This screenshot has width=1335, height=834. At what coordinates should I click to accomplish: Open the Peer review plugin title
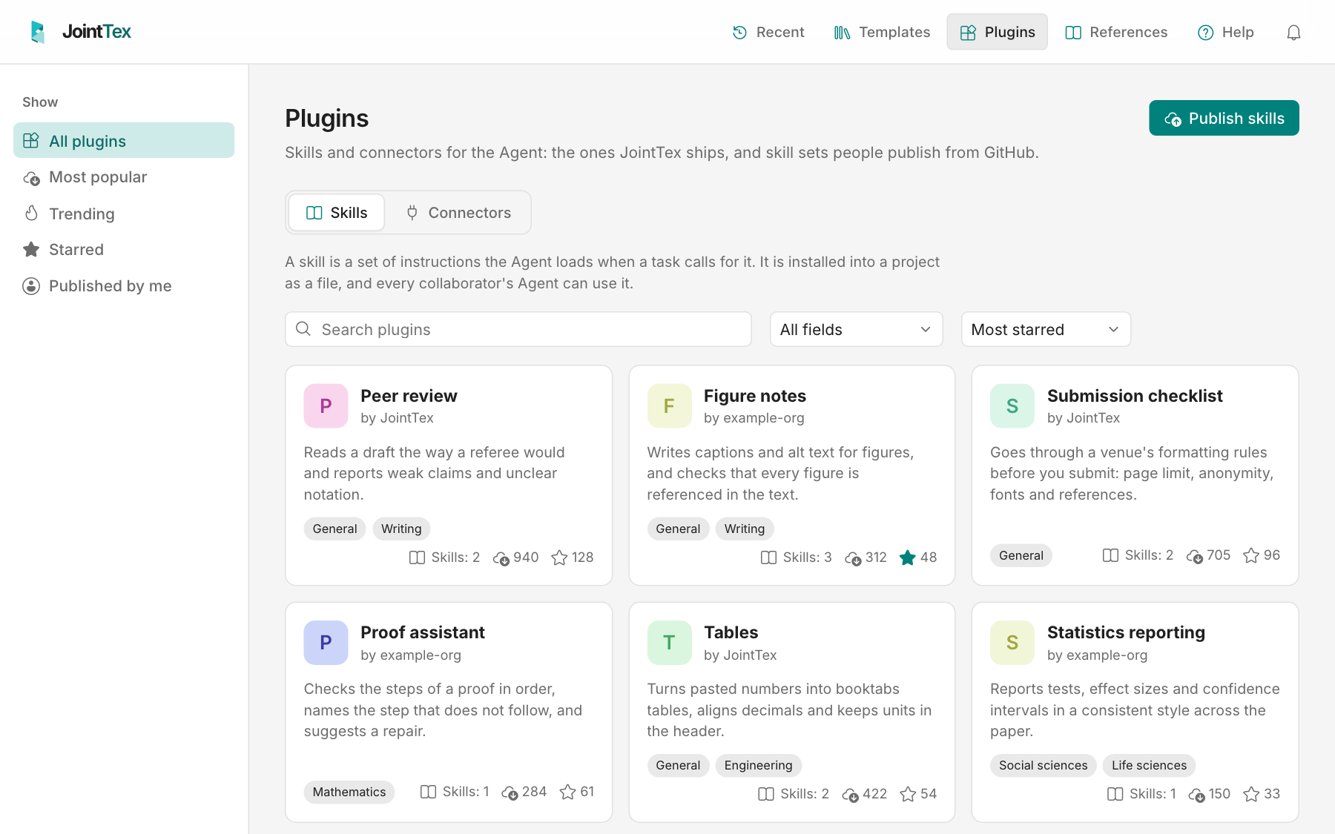pyautogui.click(x=409, y=396)
